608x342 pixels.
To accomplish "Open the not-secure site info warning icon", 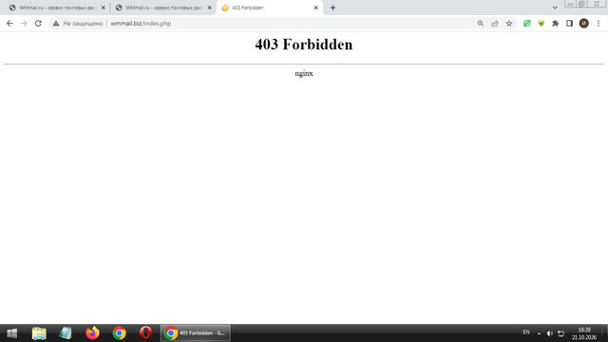I will click(56, 23).
